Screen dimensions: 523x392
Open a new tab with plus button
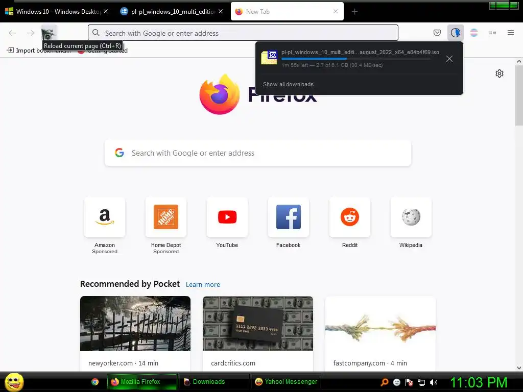354,12
